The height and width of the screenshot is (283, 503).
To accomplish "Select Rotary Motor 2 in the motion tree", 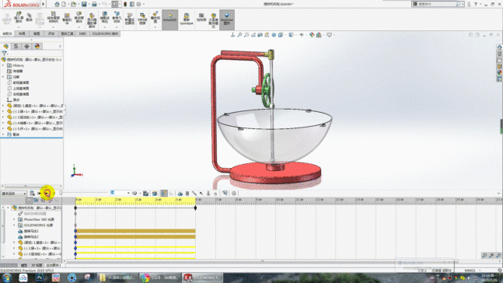I will 29,237.
